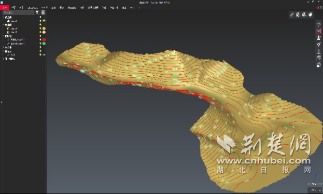Image resolution: width=323 pixels, height=194 pixels.
Task: Toggle visibility bulb of the WCS row
Action: coord(40,54)
